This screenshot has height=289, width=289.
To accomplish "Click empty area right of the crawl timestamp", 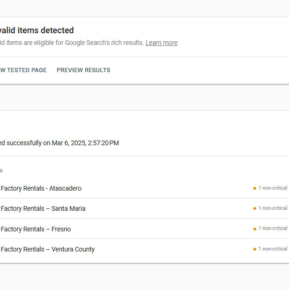I will pyautogui.click(x=201, y=143).
